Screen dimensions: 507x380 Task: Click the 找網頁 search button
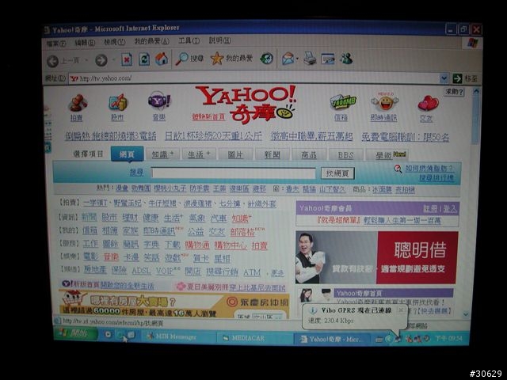pyautogui.click(x=337, y=173)
